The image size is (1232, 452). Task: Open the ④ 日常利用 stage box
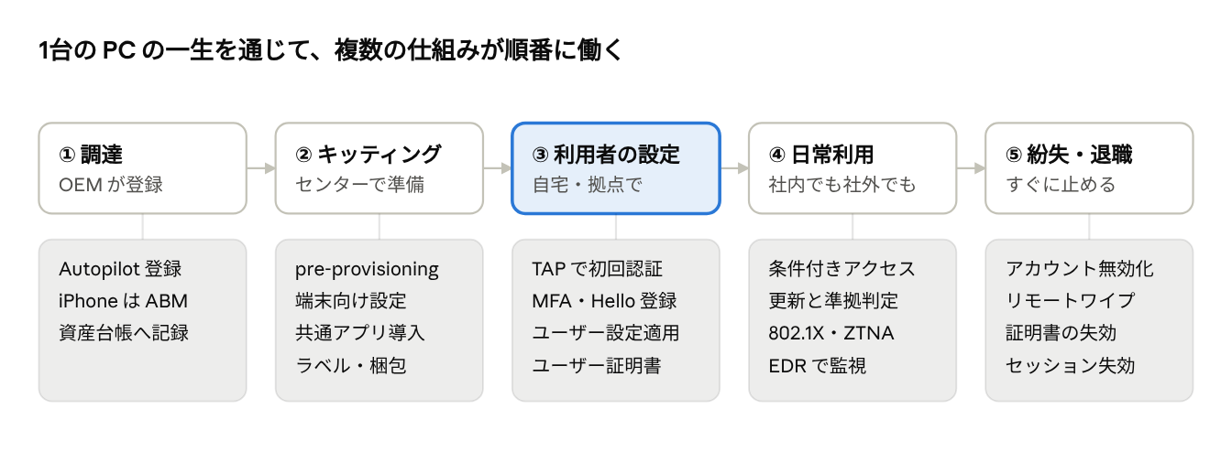coord(852,168)
